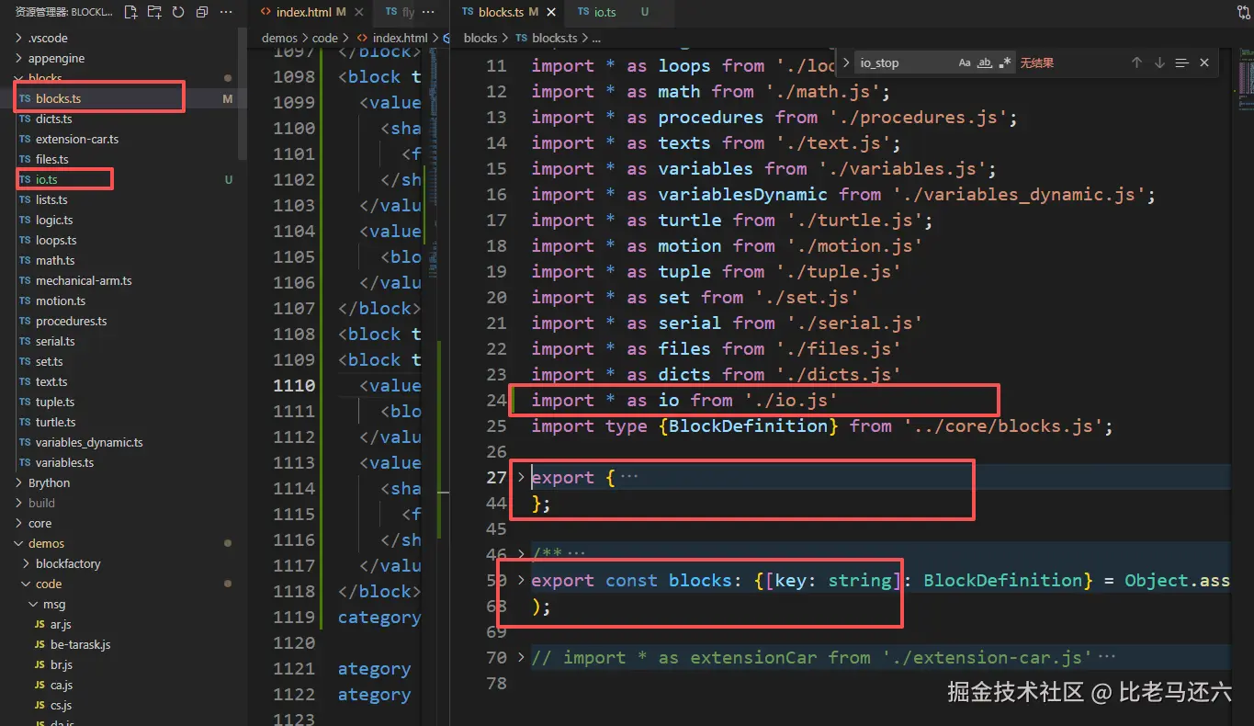Collapse all folders in explorer

pos(202,12)
